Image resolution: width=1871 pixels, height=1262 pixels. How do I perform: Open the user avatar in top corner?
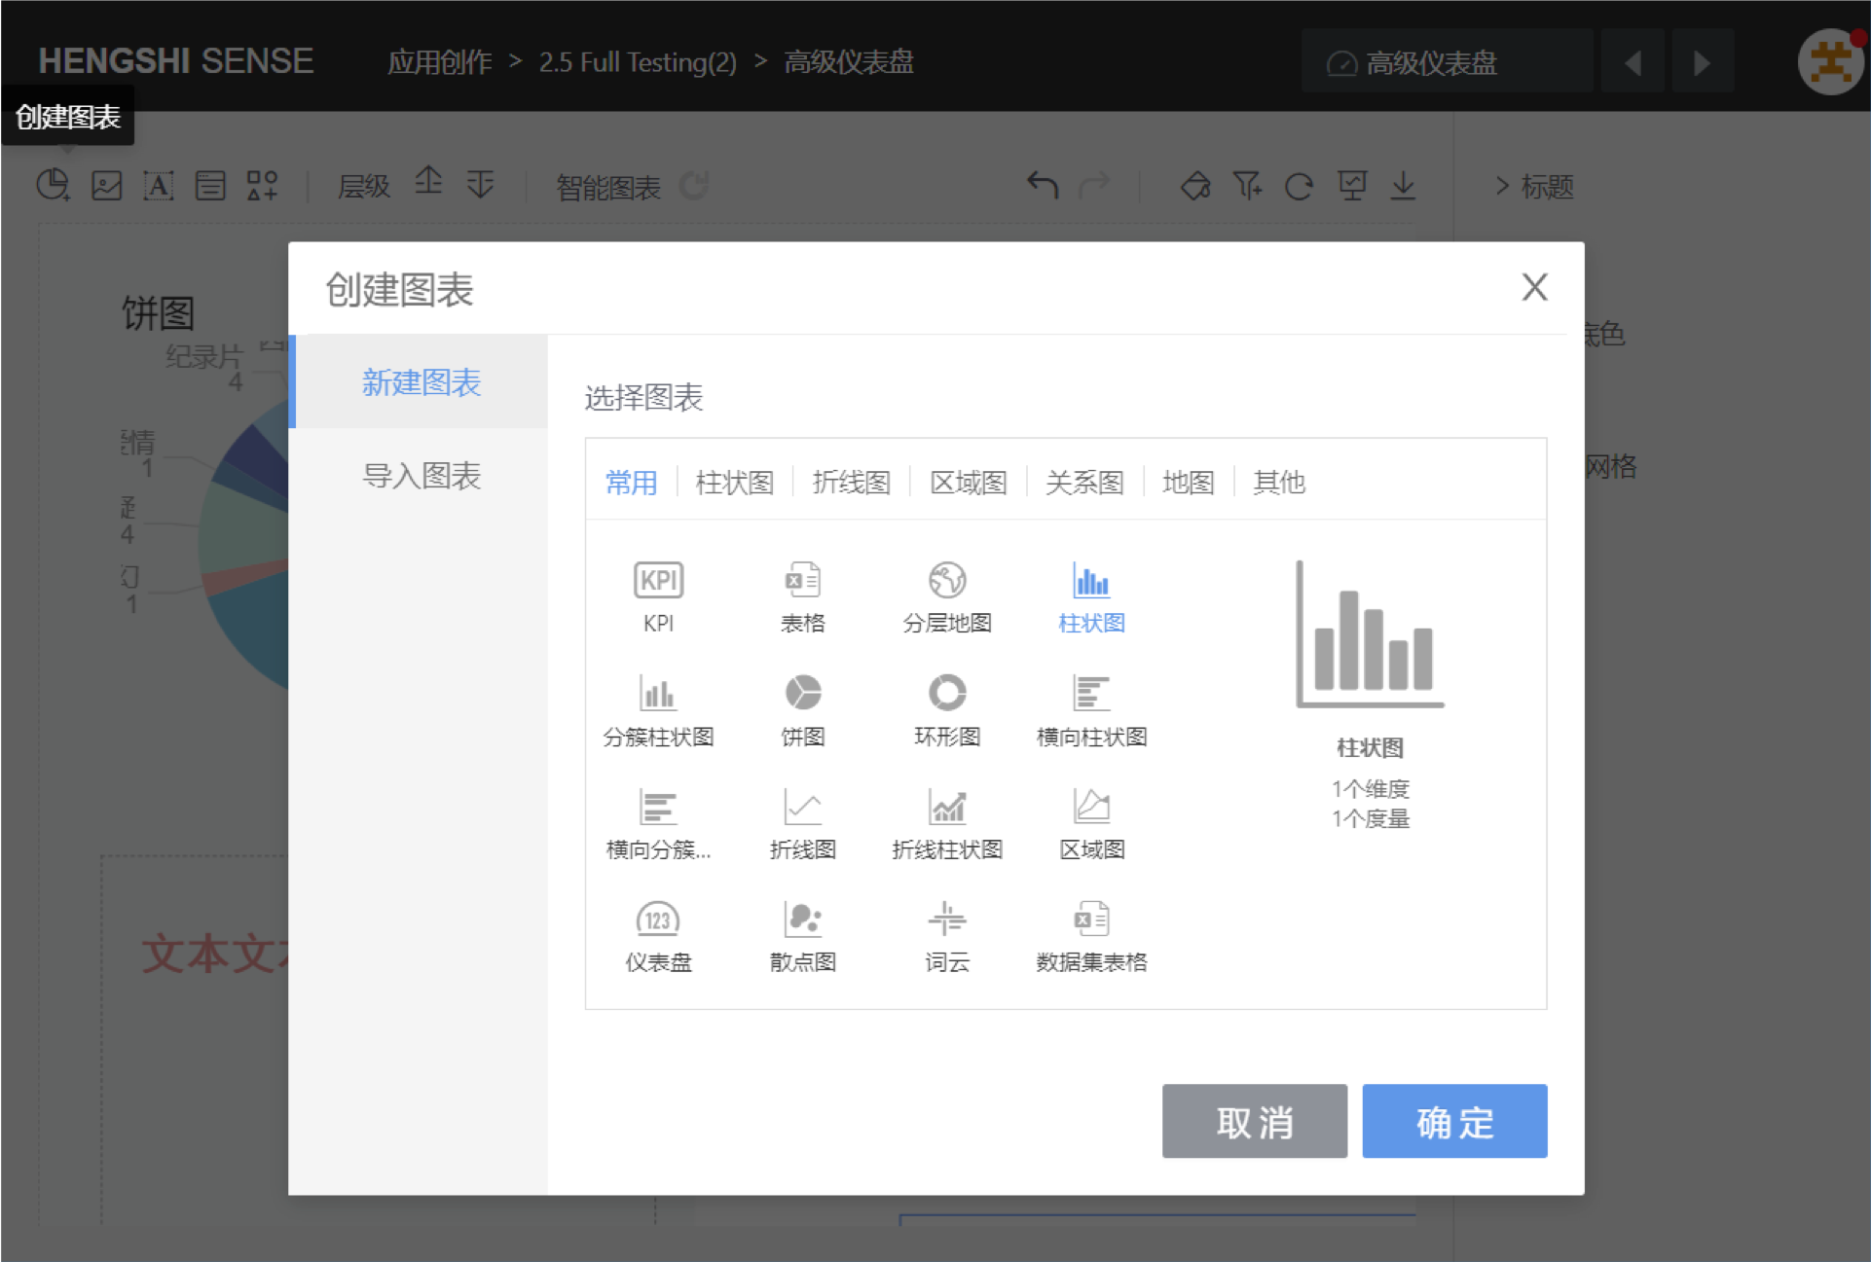[1830, 61]
